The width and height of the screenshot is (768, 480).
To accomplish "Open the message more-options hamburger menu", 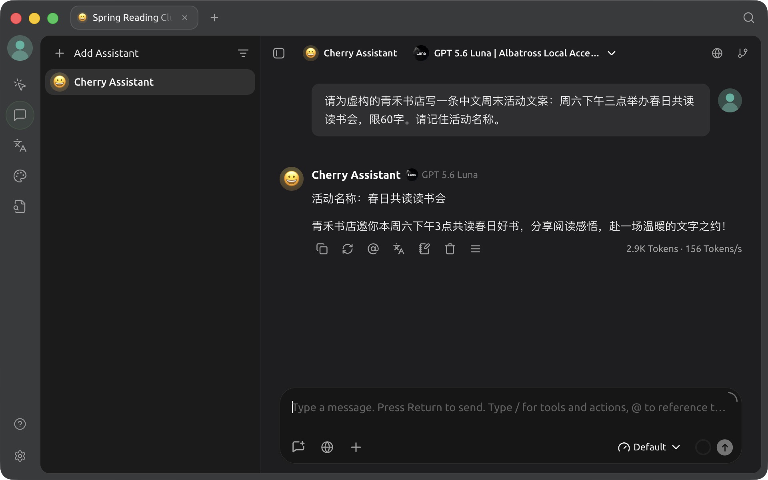I will point(475,249).
